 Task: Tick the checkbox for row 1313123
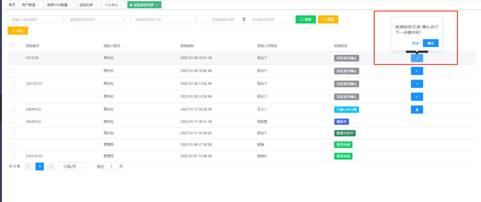[14, 58]
